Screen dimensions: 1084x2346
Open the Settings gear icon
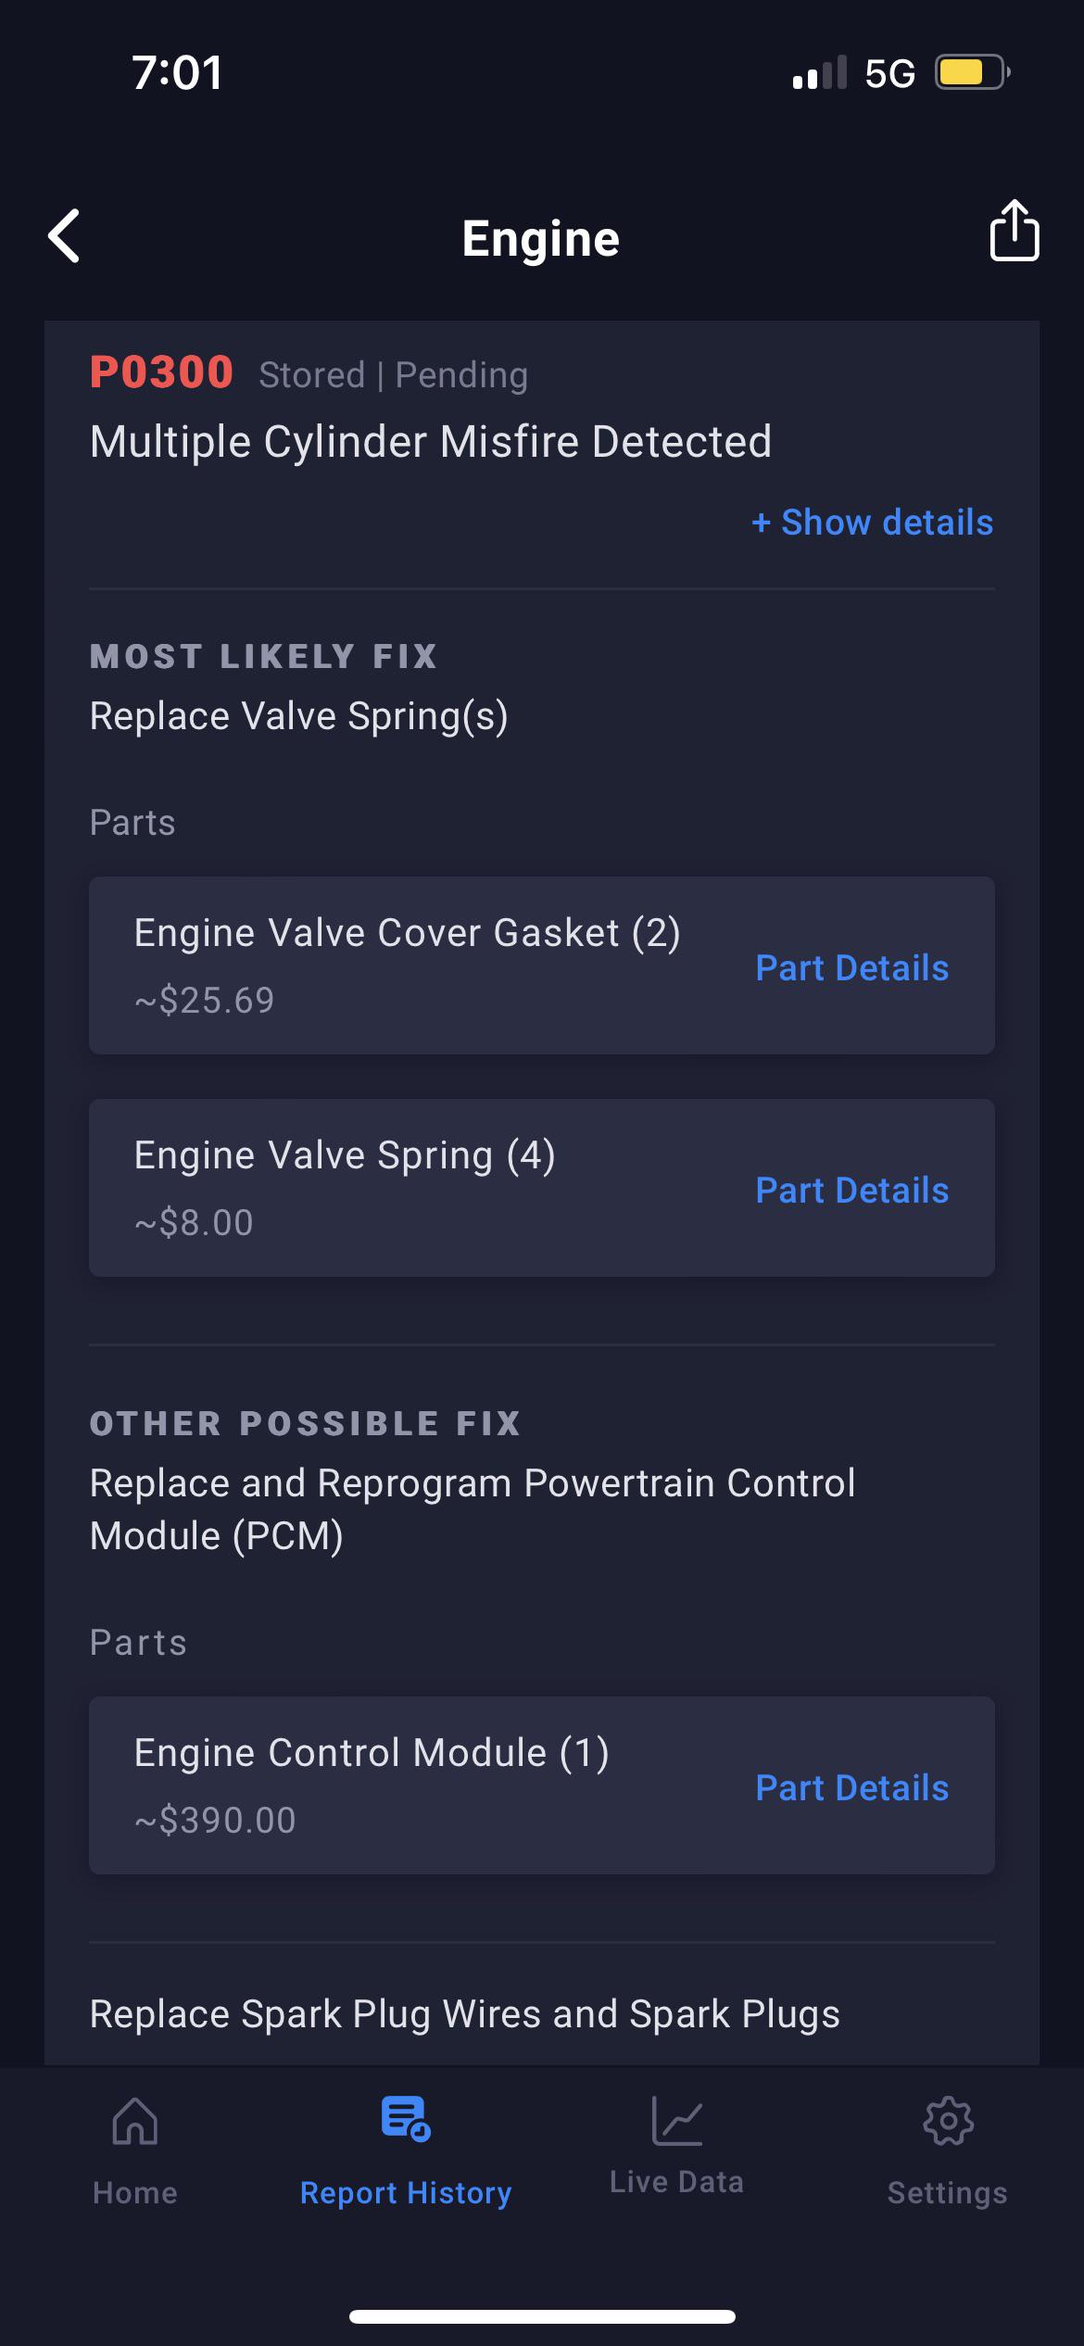[947, 2122]
